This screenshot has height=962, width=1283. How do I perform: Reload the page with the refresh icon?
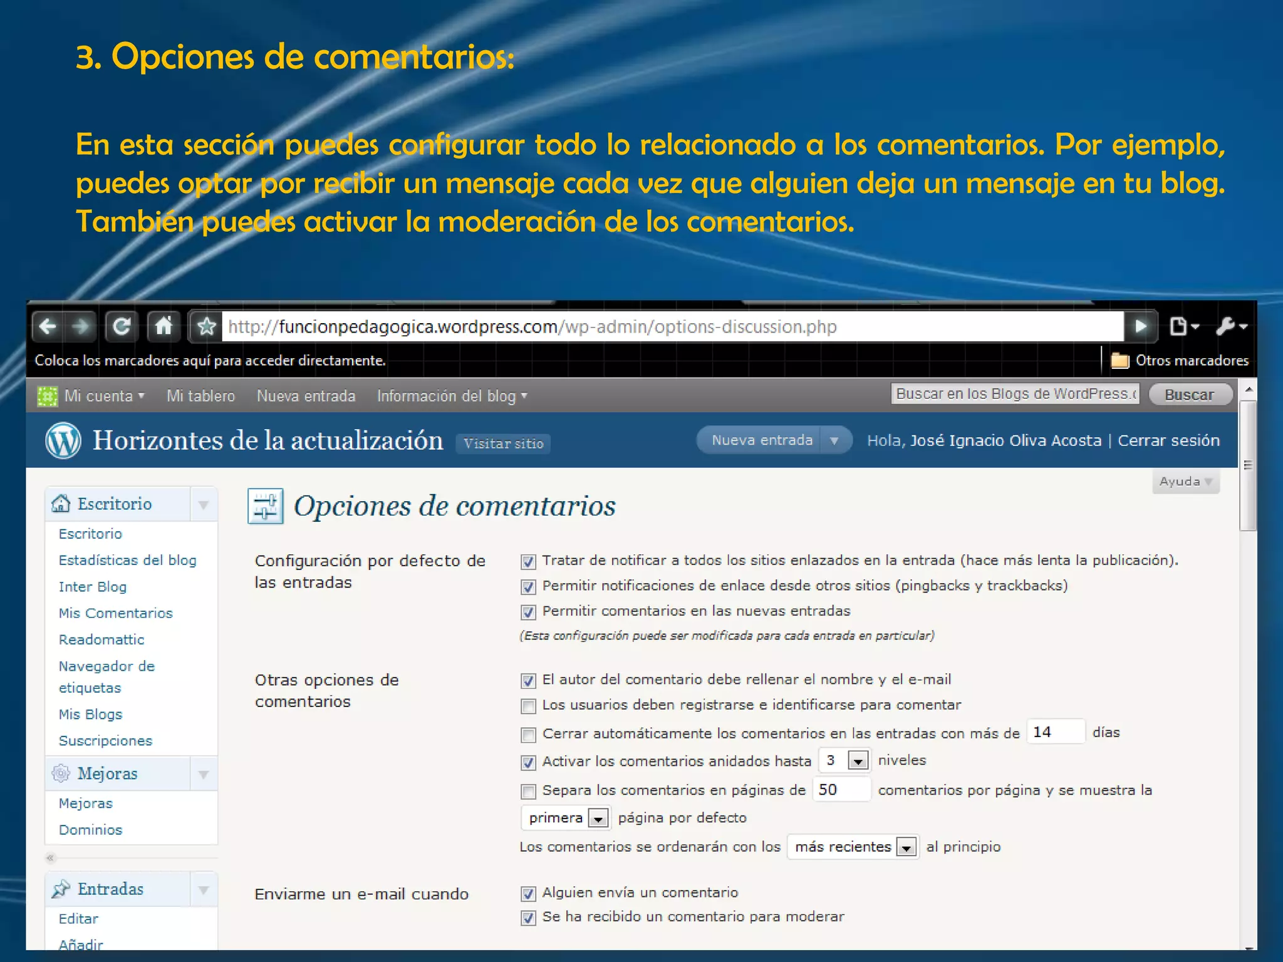click(122, 326)
